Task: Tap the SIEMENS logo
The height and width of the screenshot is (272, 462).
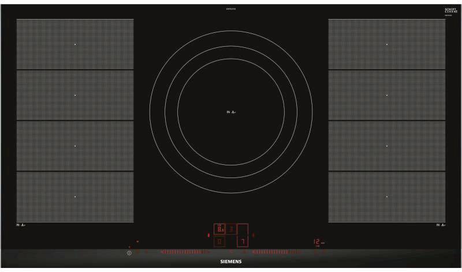Action: coord(231,262)
